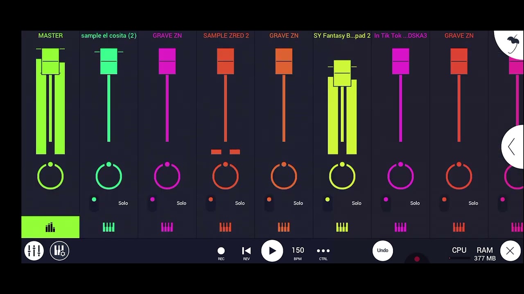The width and height of the screenshot is (524, 294).
Task: Click SAMPLE ZRED 2 volume fader handle
Action: pos(225,61)
